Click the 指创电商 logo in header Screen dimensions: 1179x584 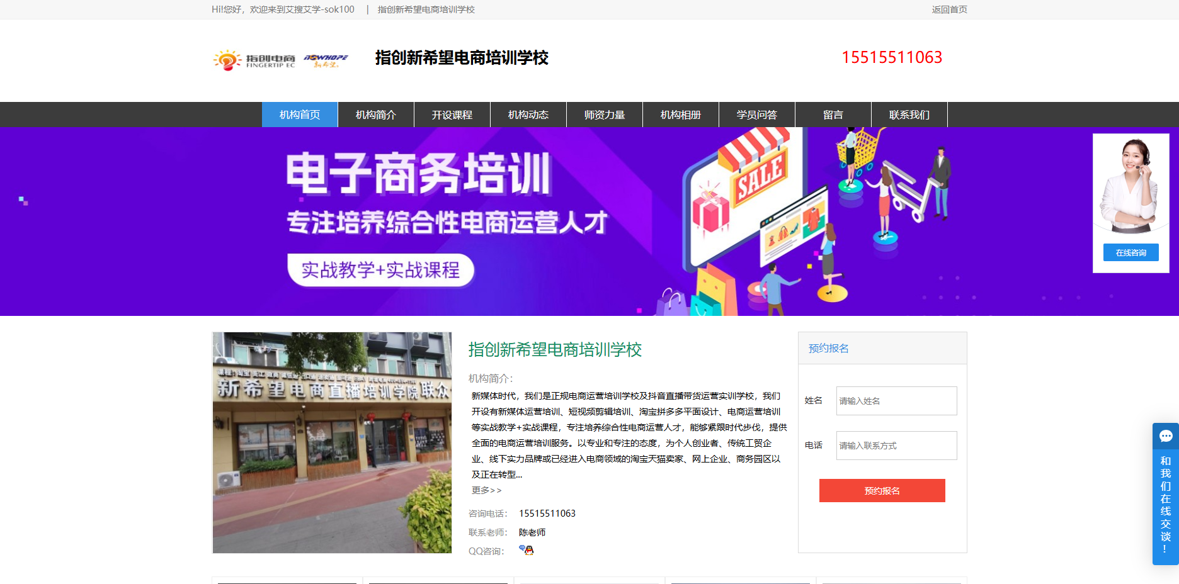(x=281, y=60)
